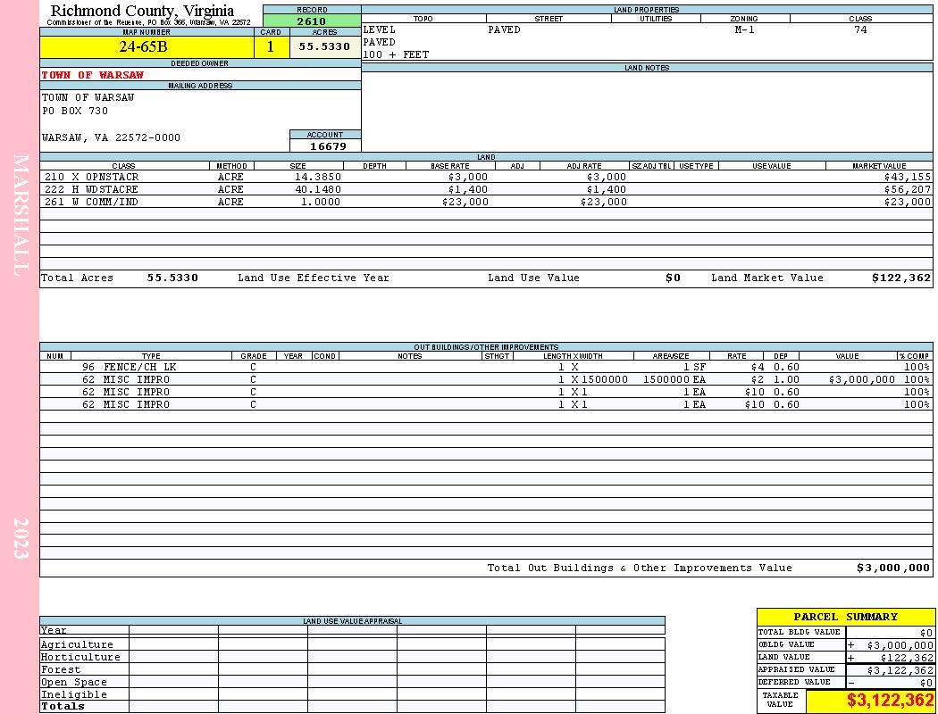Click FENCE/CH LK rate $4

click(x=758, y=367)
